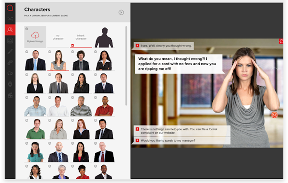Open the branching shuffle icon in sidebar
This screenshot has width=288, height=183.
click(x=10, y=19)
